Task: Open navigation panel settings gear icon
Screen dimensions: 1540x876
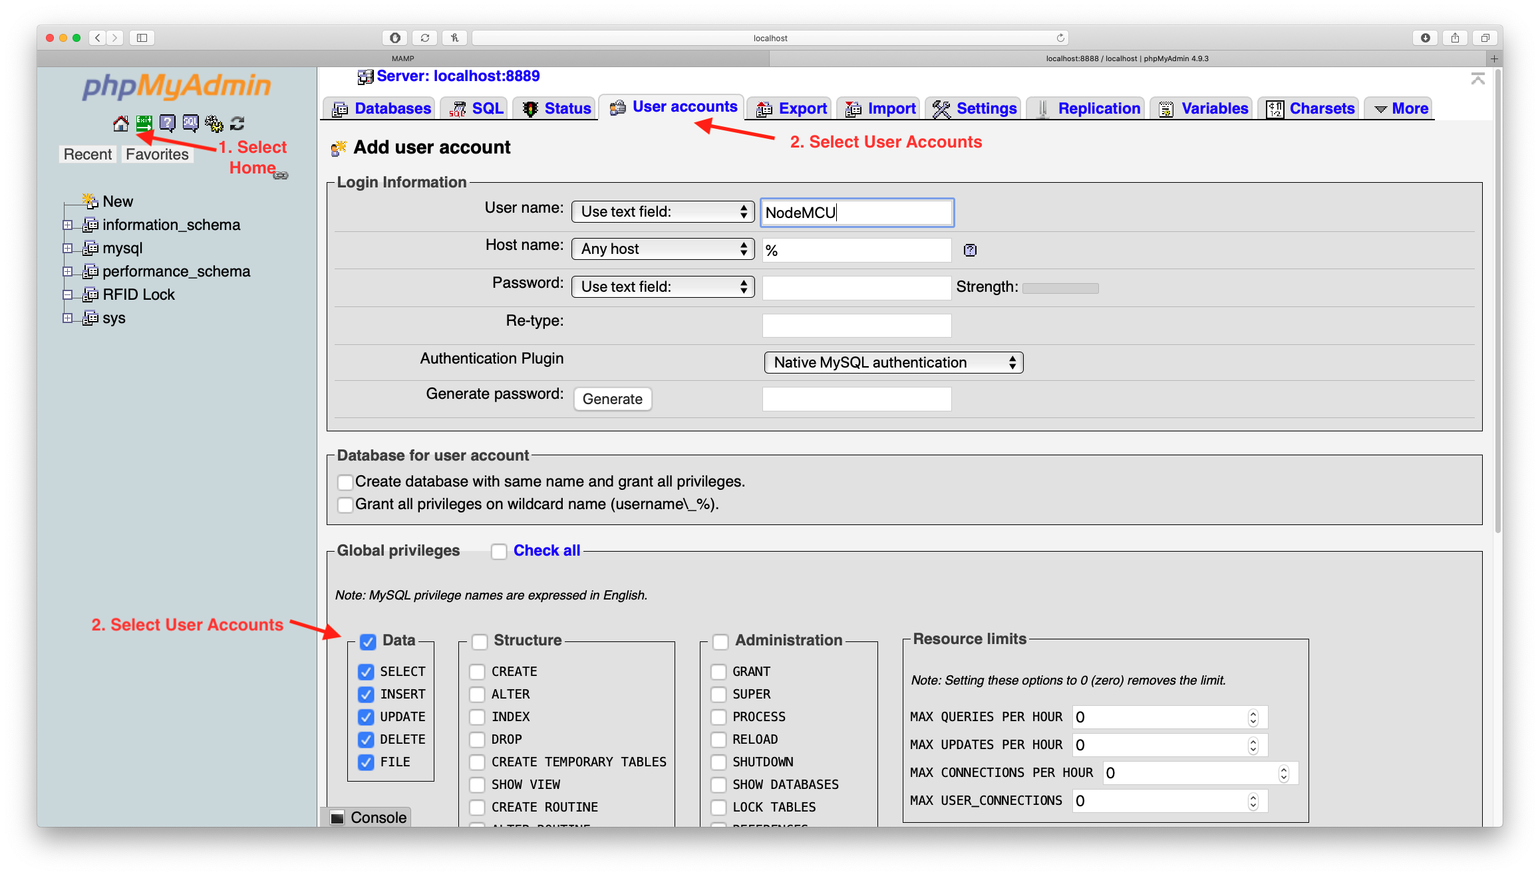Action: [x=214, y=123]
